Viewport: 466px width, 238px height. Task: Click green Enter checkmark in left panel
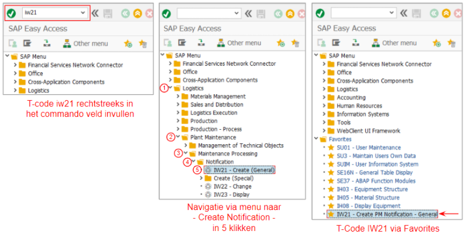tap(11, 13)
